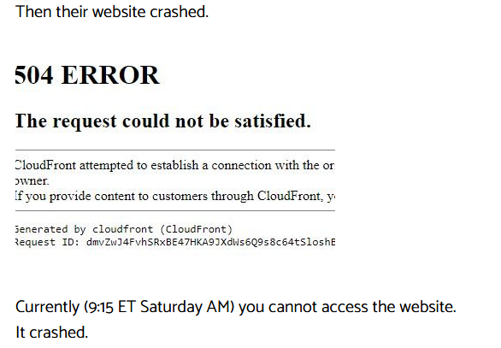The height and width of the screenshot is (348, 501).
Task: Click "you cannot access the website." text
Action: click(347, 307)
